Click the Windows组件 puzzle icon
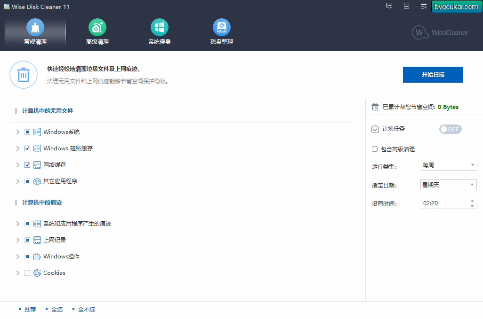 click(37, 257)
